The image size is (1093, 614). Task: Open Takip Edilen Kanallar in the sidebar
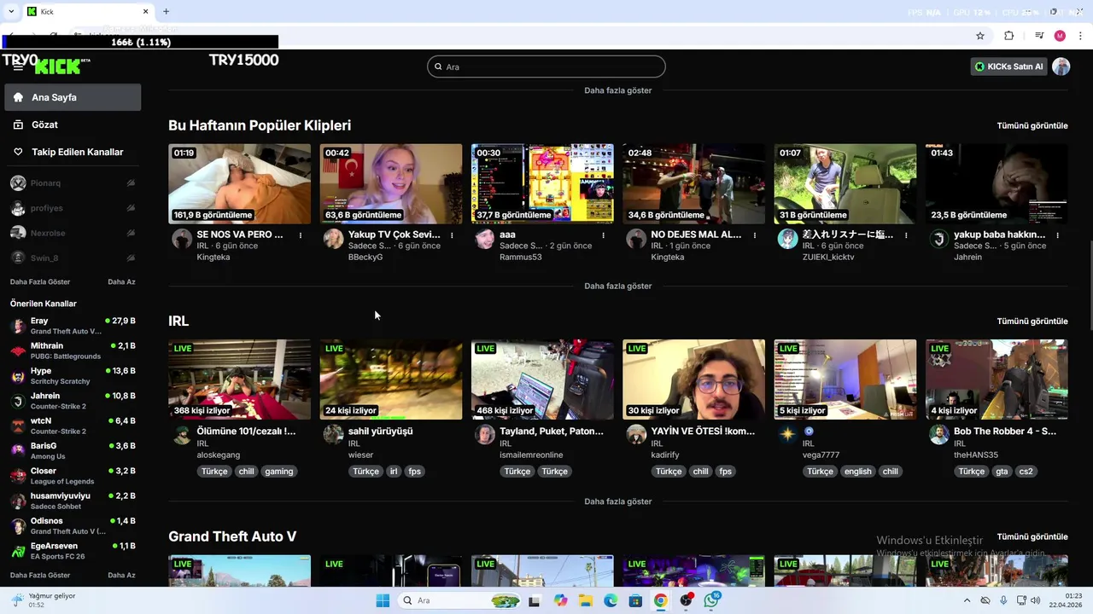(73, 152)
